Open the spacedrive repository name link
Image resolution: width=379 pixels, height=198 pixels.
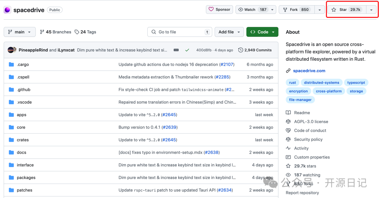29,10
